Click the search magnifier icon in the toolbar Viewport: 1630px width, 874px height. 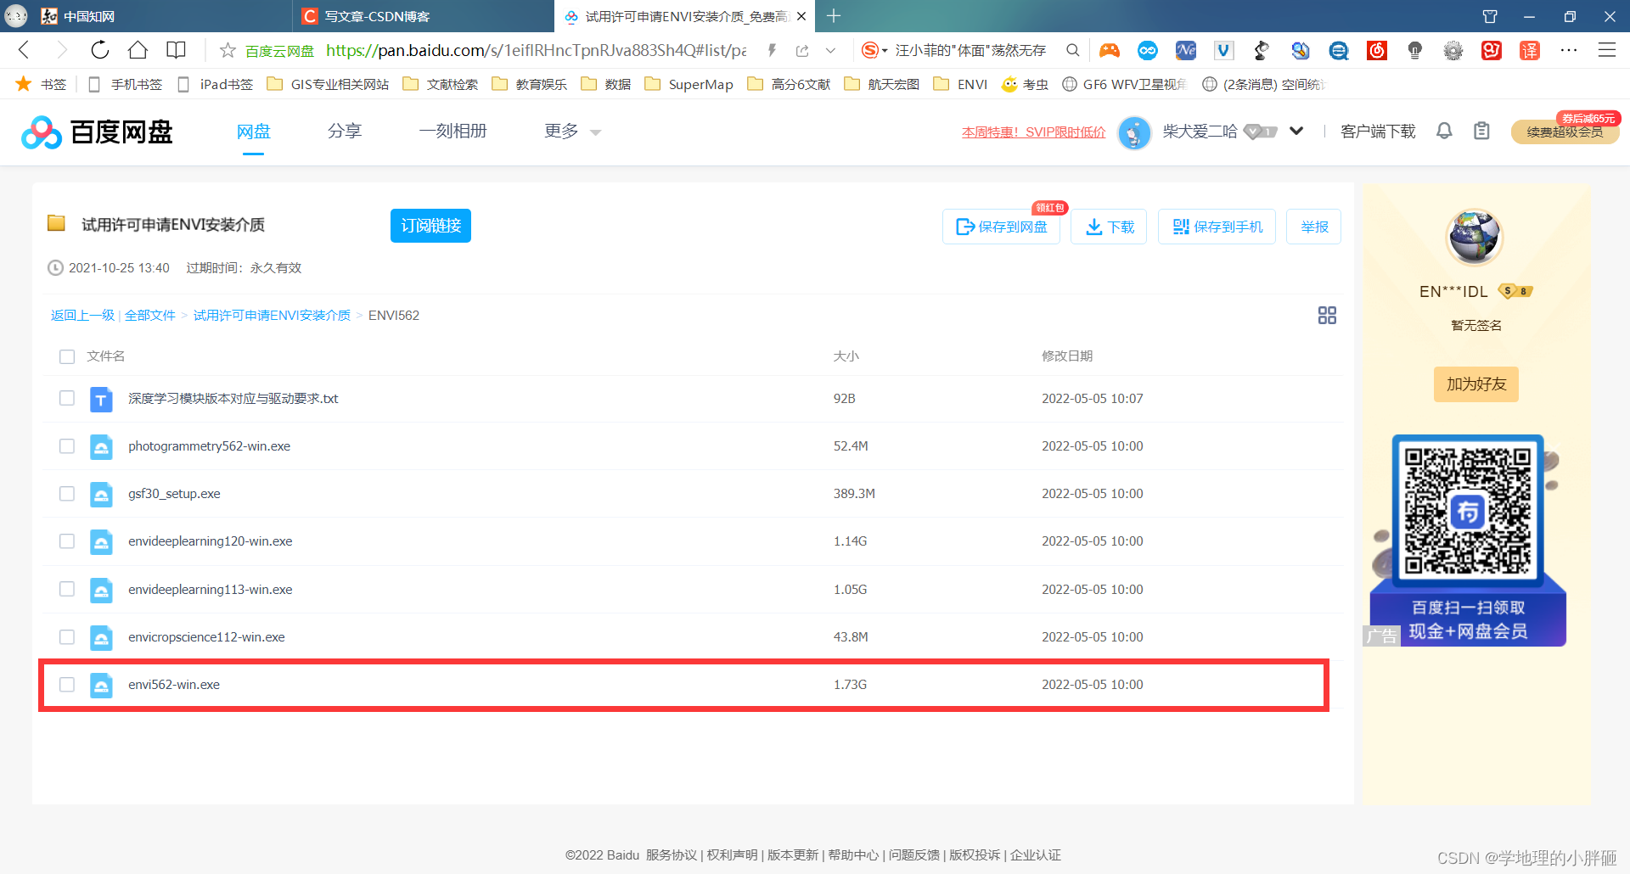tap(1073, 50)
